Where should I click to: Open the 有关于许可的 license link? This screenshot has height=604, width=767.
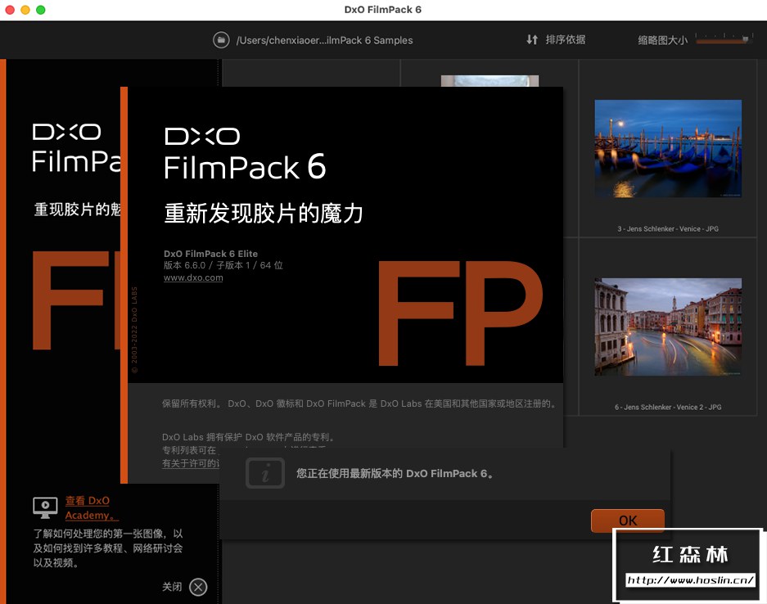[191, 463]
